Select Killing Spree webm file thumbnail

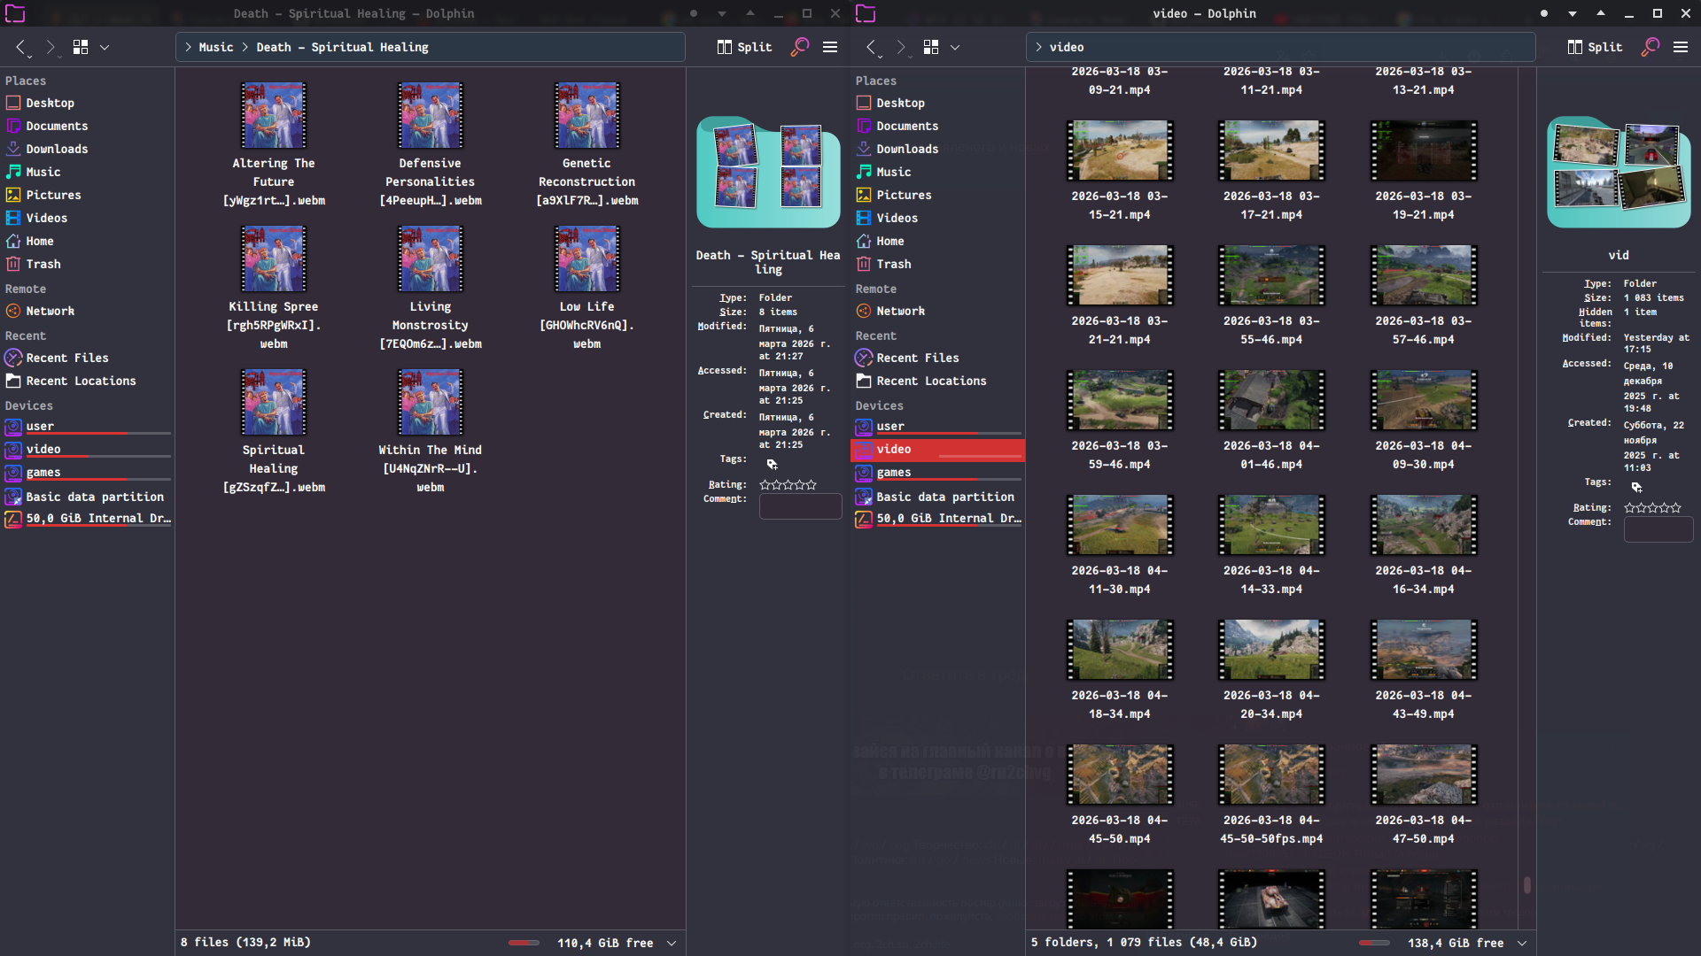(x=274, y=259)
